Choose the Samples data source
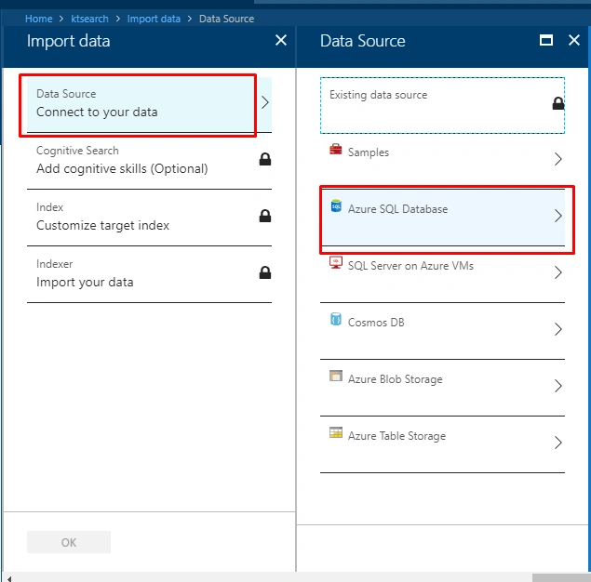The image size is (591, 582). [x=442, y=161]
